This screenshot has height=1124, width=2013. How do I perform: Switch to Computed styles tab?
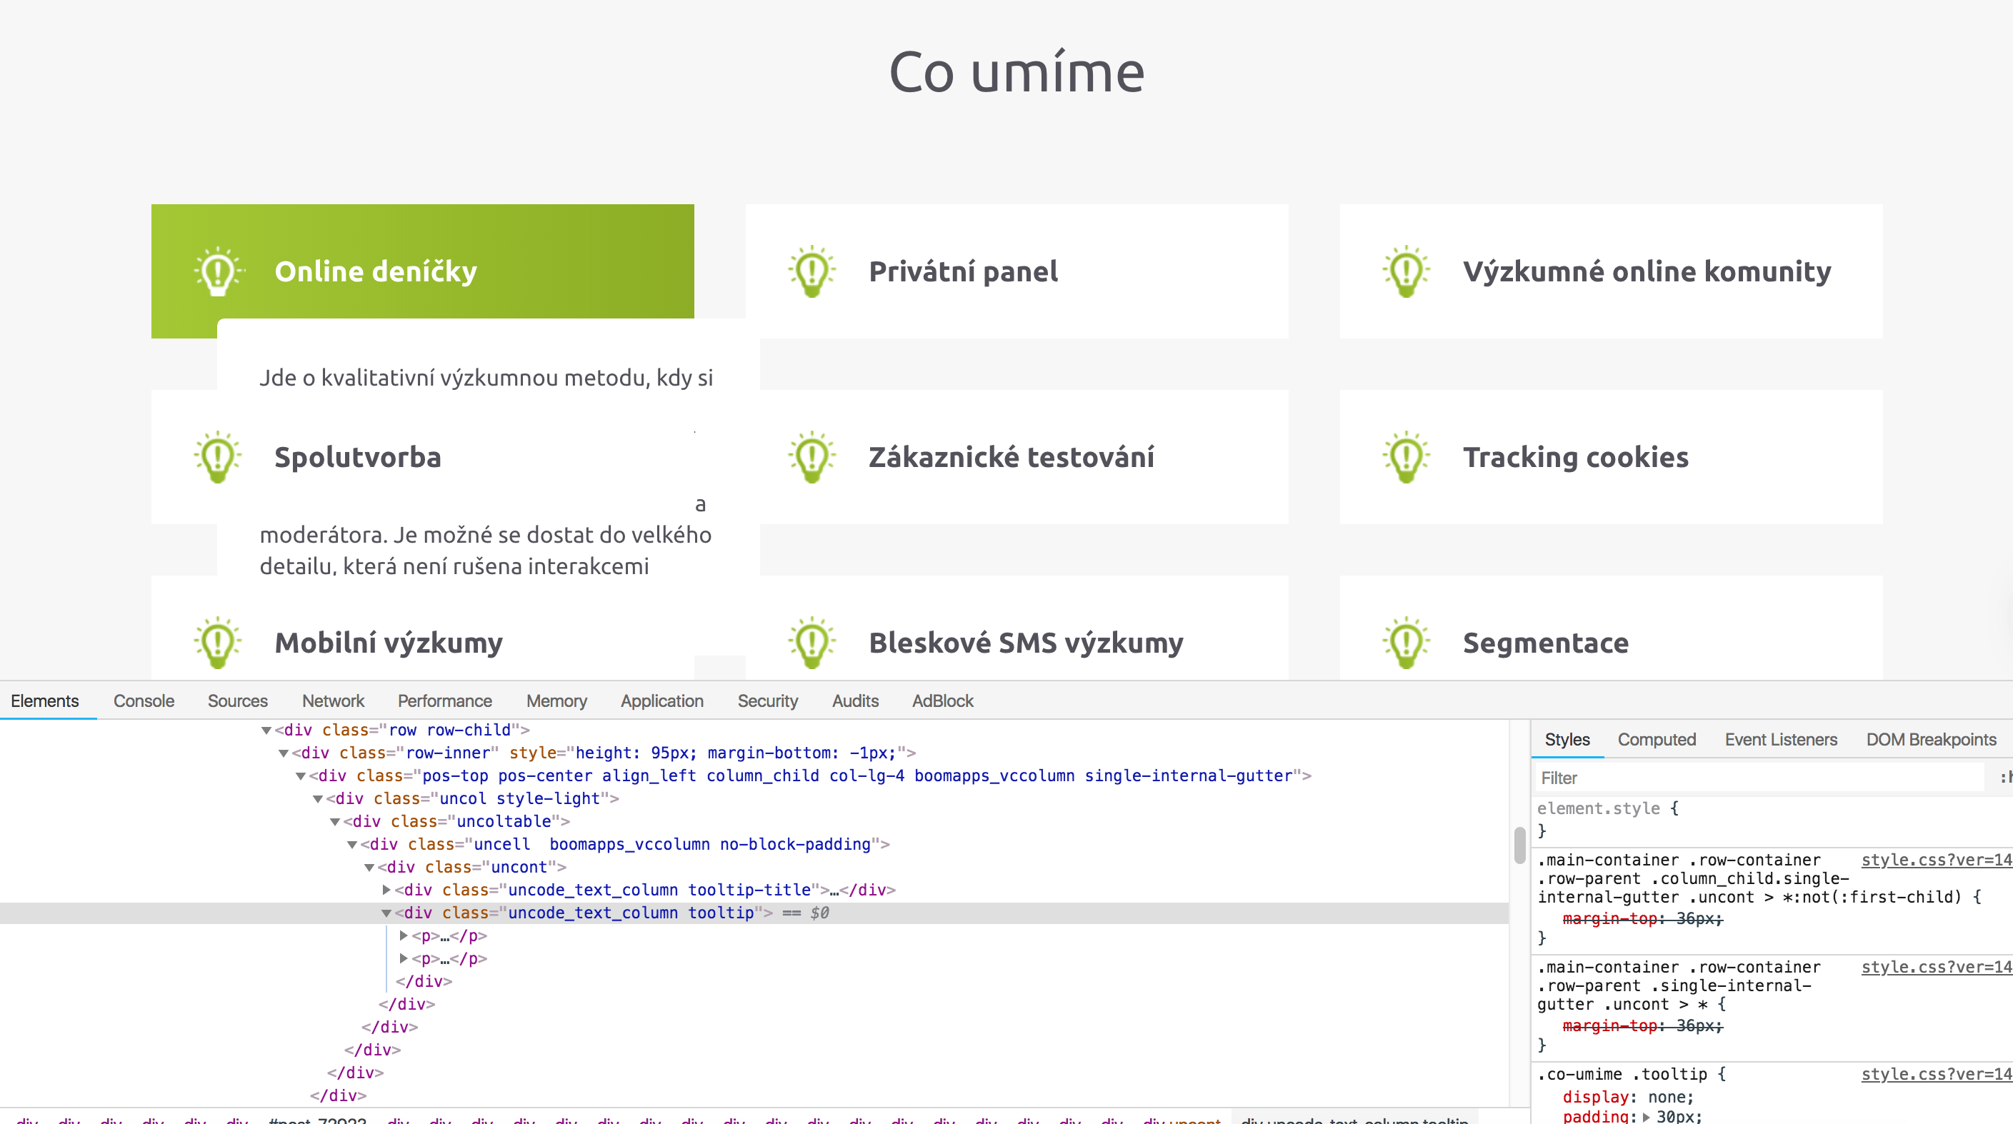tap(1656, 739)
